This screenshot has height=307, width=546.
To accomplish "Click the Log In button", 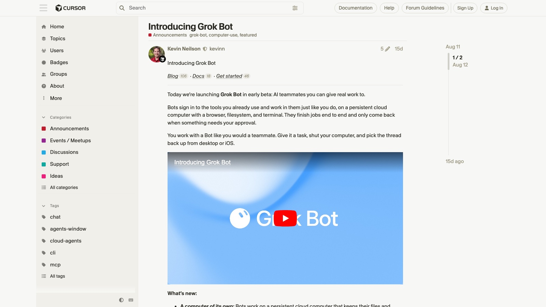I will point(494,8).
